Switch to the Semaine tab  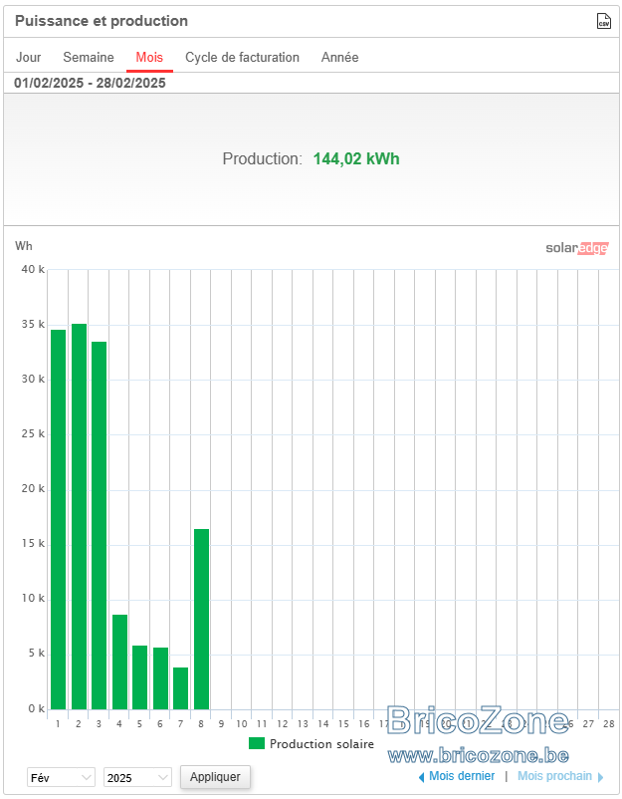tap(89, 57)
